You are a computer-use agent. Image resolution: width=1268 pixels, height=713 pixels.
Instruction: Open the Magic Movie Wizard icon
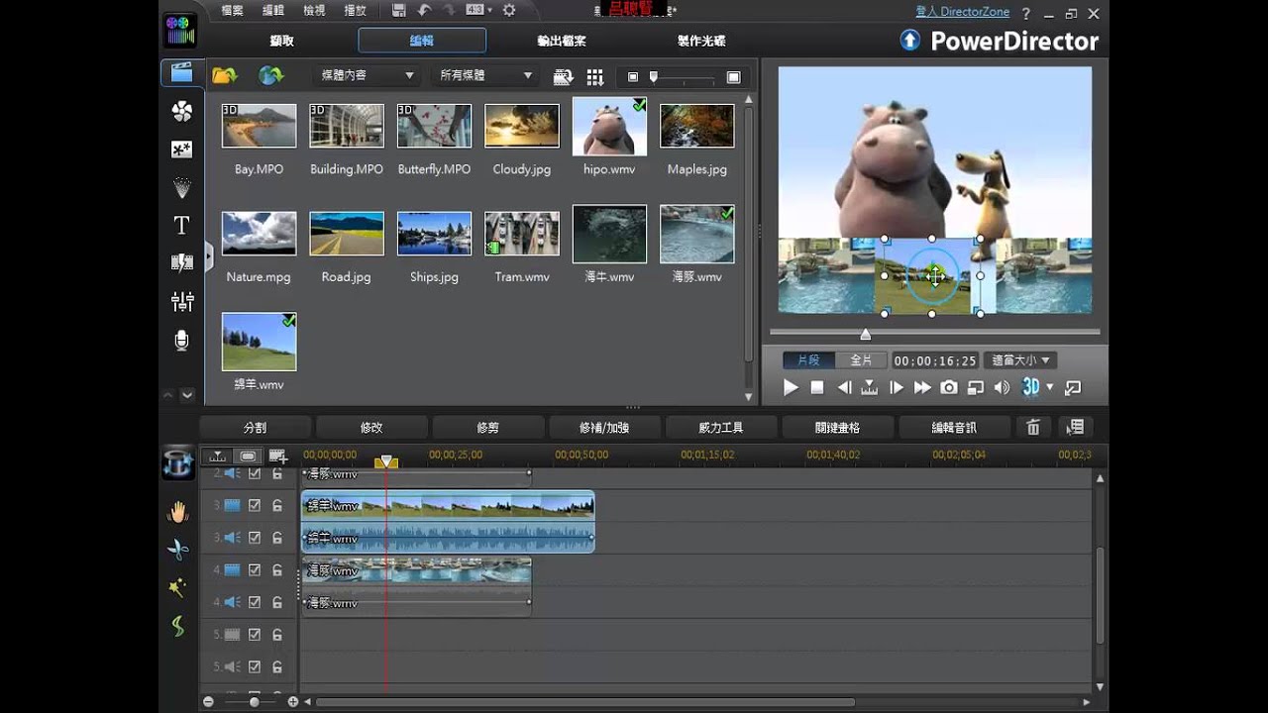click(177, 463)
